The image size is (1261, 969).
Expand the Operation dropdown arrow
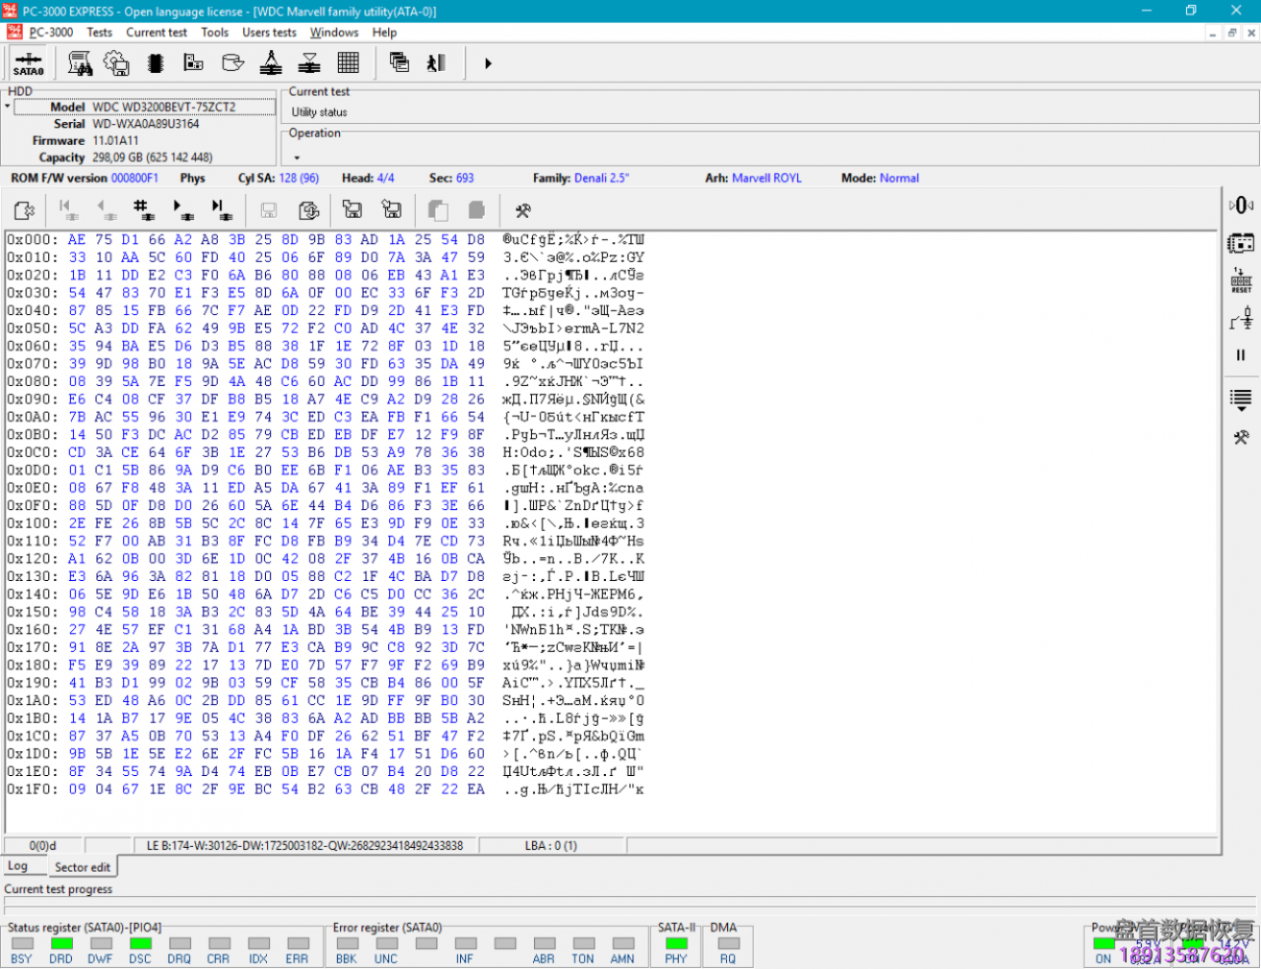tap(295, 158)
